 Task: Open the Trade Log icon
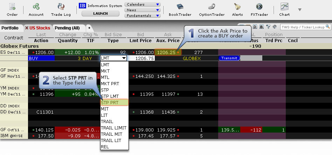(62, 7)
